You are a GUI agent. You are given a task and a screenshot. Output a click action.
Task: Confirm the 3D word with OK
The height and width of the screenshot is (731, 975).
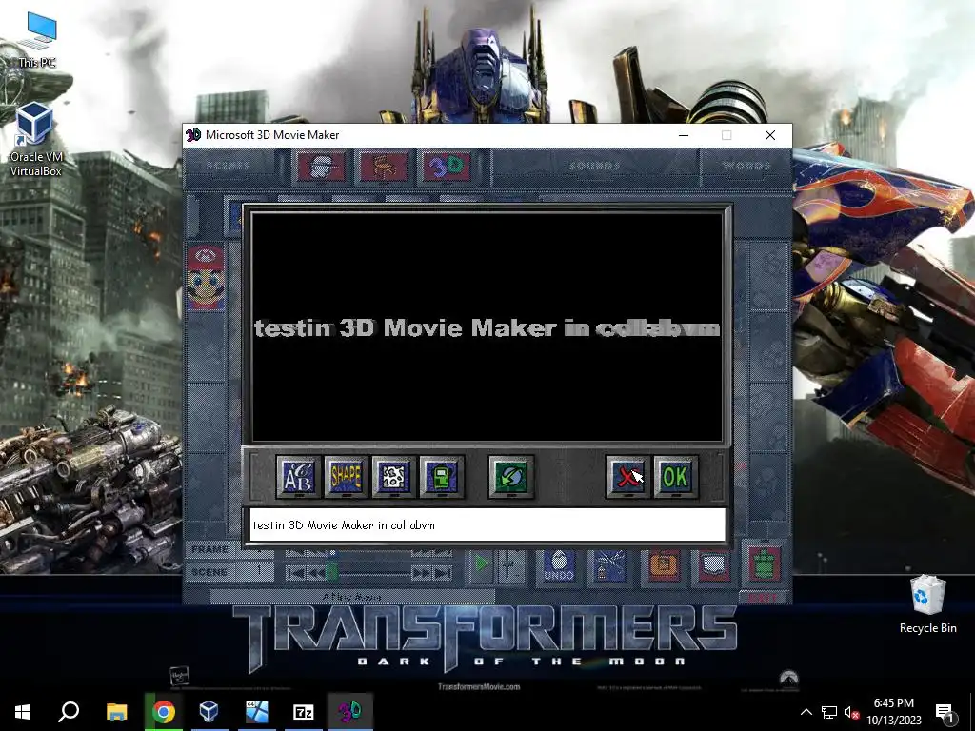pos(676,477)
